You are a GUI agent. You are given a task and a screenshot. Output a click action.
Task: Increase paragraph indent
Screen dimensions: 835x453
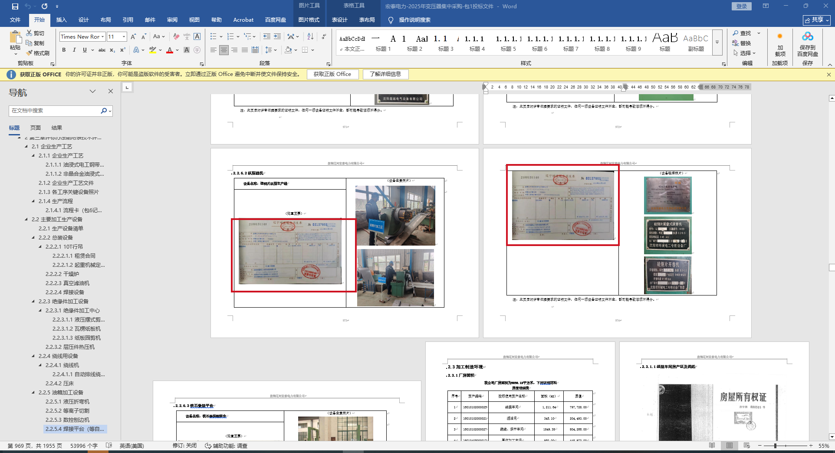click(x=277, y=37)
